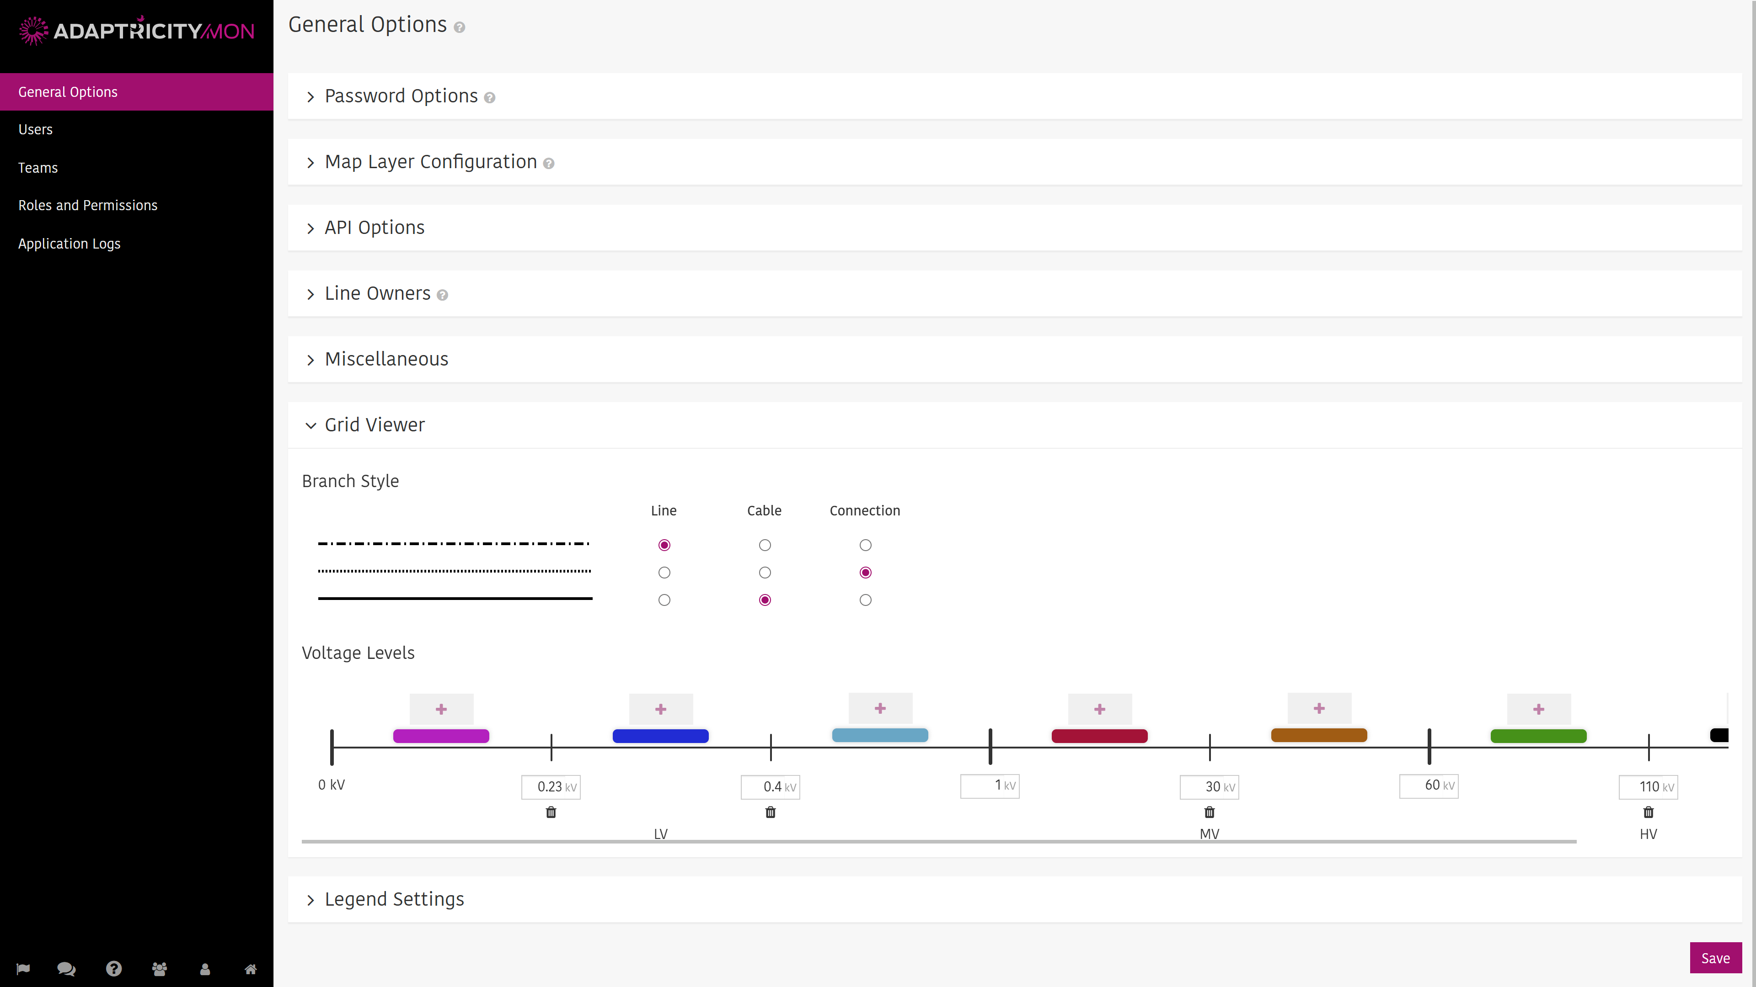
Task: Add voltage level above magenta bar
Action: (x=442, y=709)
